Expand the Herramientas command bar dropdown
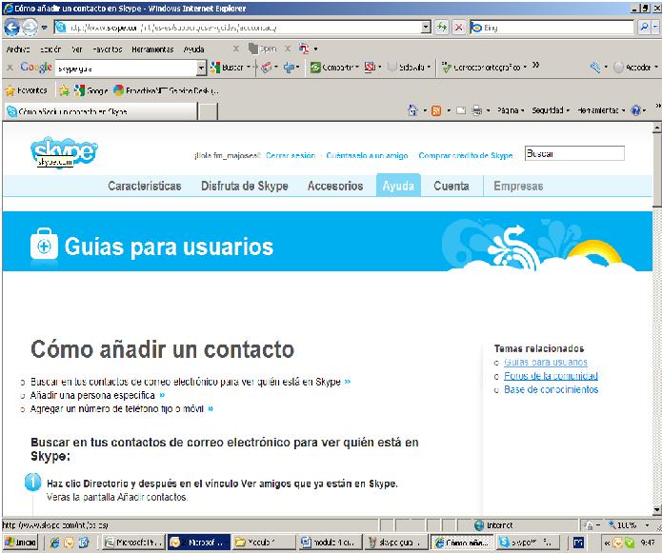 pyautogui.click(x=601, y=110)
